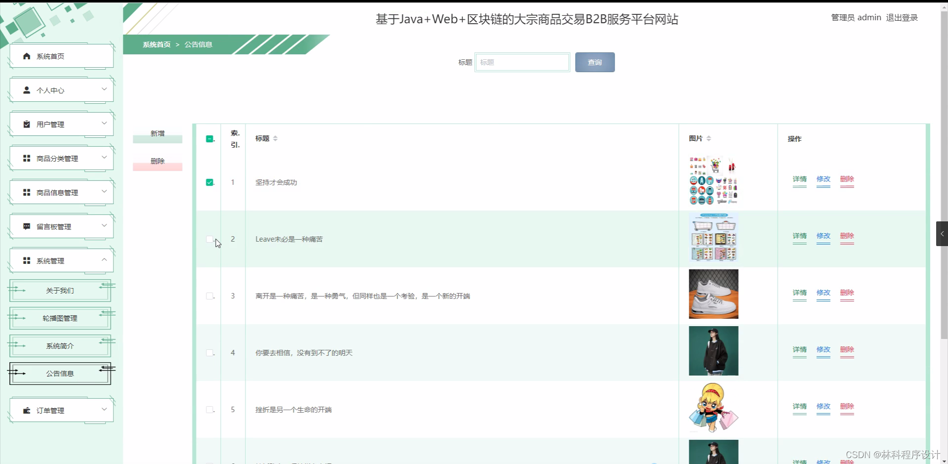Toggle the select-all header checkbox
This screenshot has height=464, width=948.
coord(210,139)
